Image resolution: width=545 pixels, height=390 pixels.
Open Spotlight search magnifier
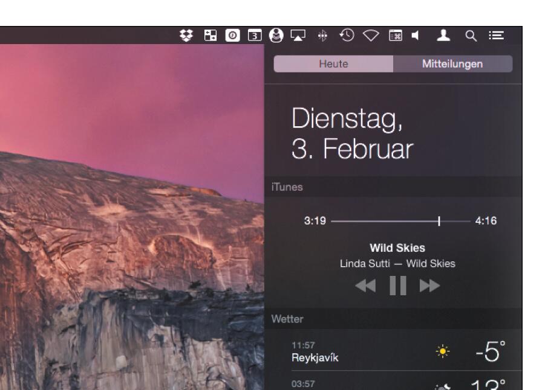471,36
